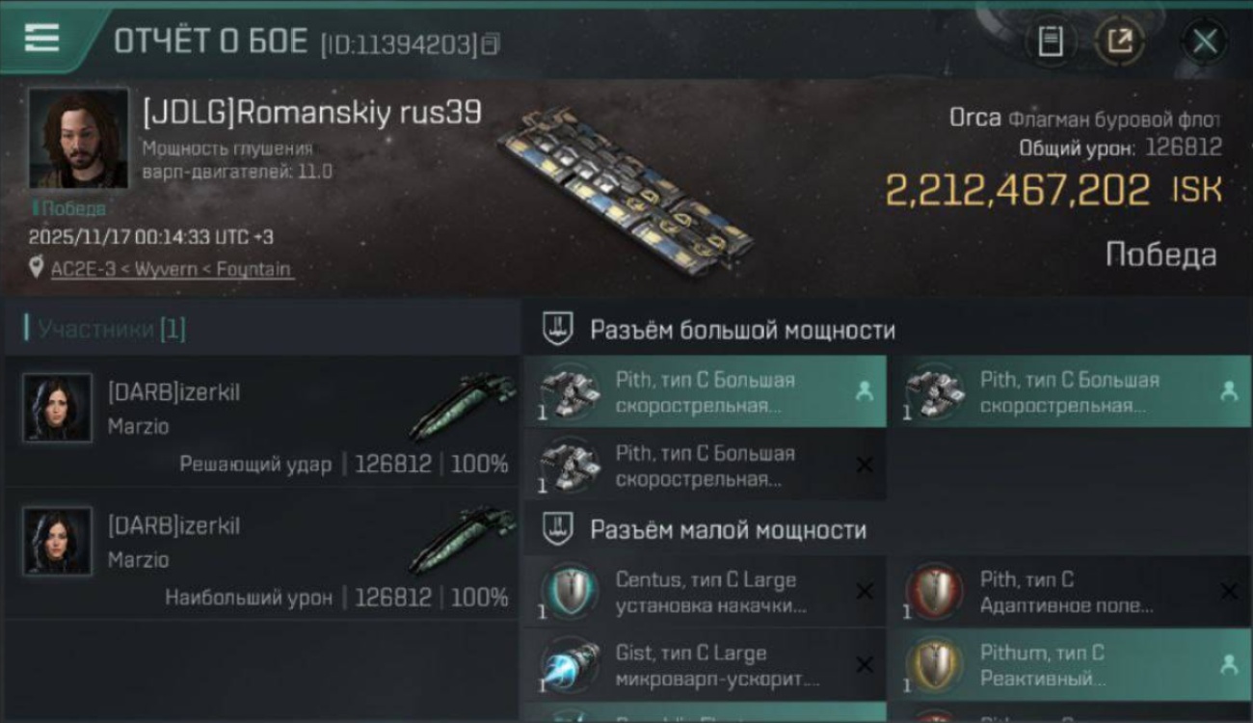Select the Pith Адаптивное поле module
This screenshot has width=1253, height=723.
1070,593
